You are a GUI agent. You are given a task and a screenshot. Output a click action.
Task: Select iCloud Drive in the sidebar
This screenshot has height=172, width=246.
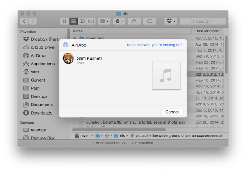(x=43, y=47)
